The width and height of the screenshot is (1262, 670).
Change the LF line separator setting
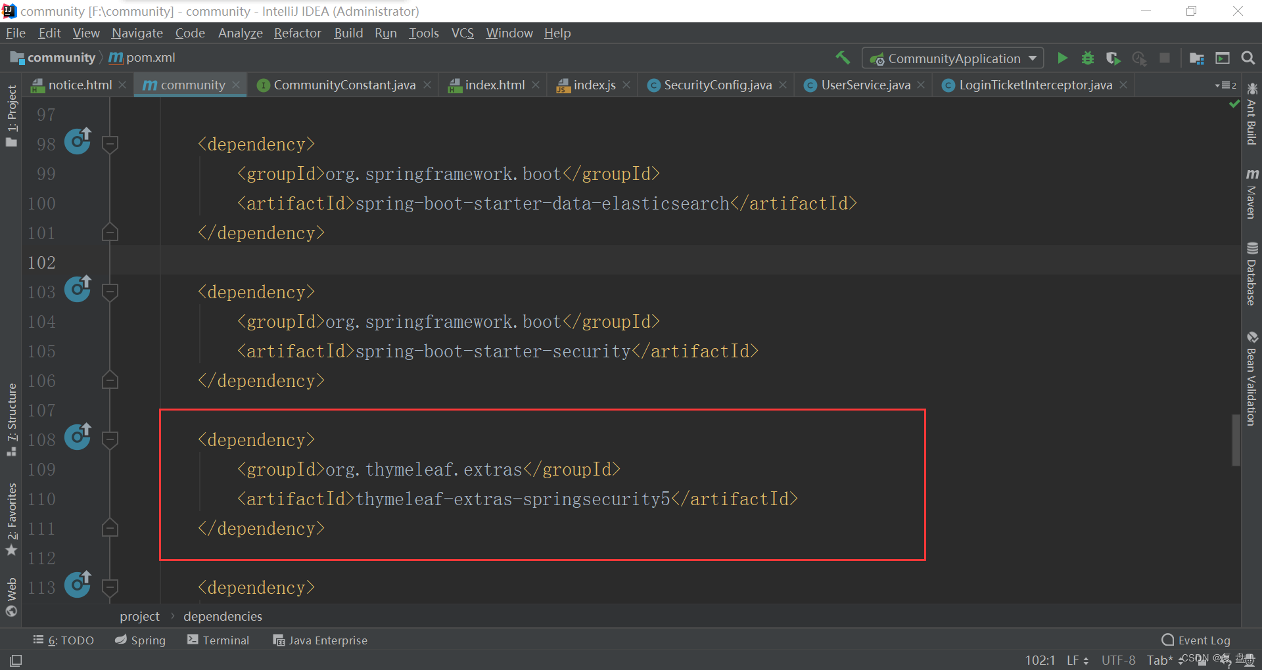(1077, 660)
